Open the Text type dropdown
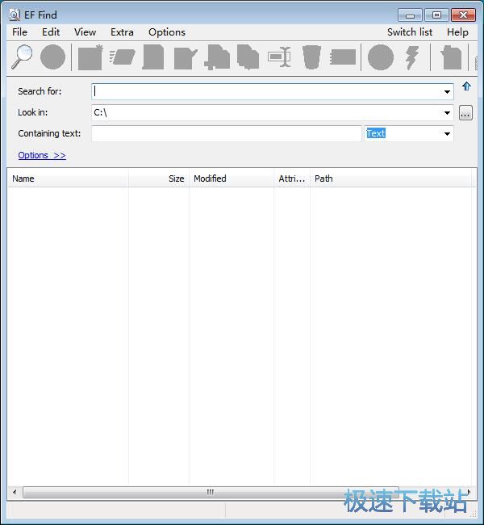Screen dimensions: 484x525 tap(447, 134)
